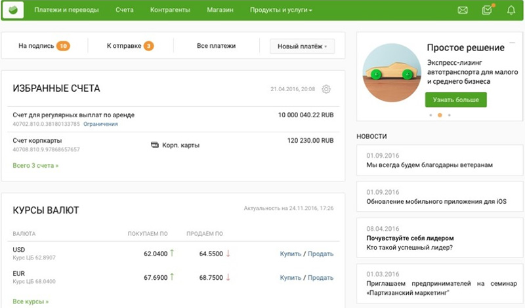Image resolution: width=525 pixels, height=308 pixels.
Task: Open the messages envelope icon
Action: click(463, 10)
